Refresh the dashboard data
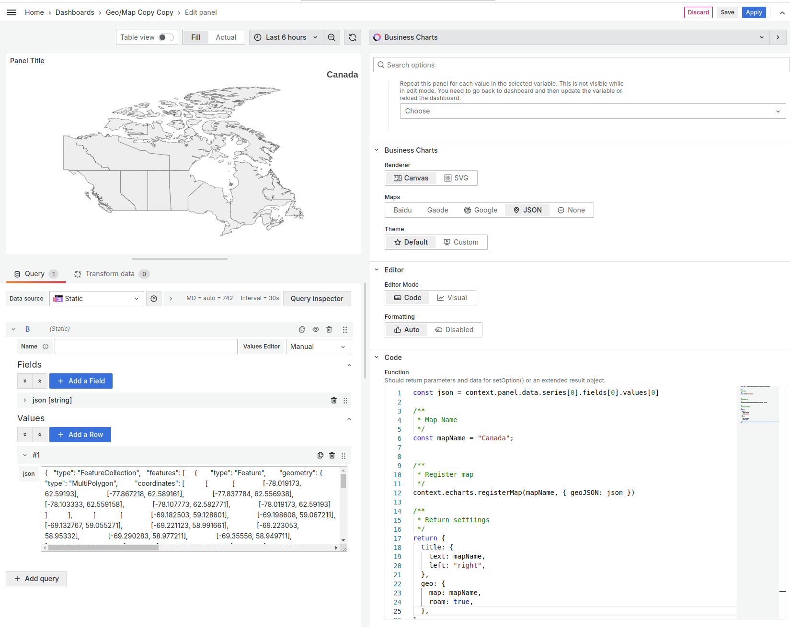This screenshot has height=627, width=790. (x=353, y=37)
